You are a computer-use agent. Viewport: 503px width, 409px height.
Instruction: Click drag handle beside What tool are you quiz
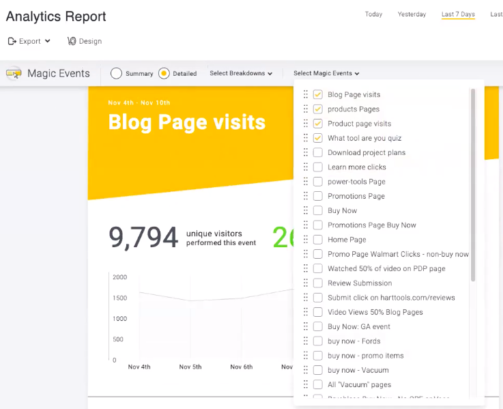coord(305,138)
